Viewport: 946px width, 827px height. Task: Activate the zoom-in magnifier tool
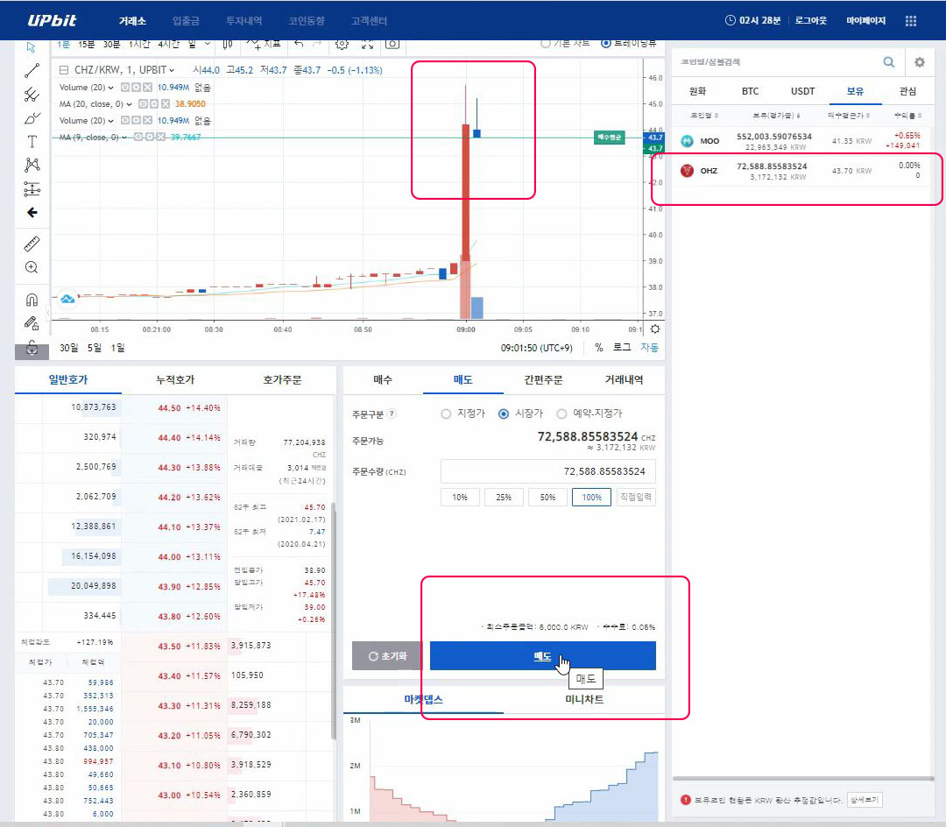pyautogui.click(x=32, y=267)
